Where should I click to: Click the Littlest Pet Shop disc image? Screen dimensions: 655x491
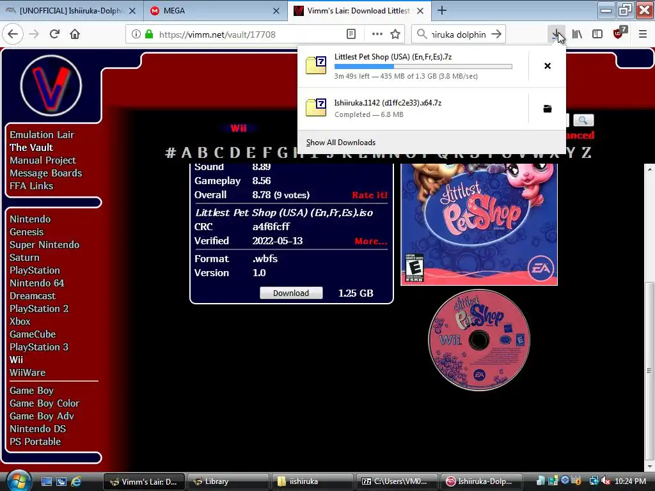click(x=479, y=340)
